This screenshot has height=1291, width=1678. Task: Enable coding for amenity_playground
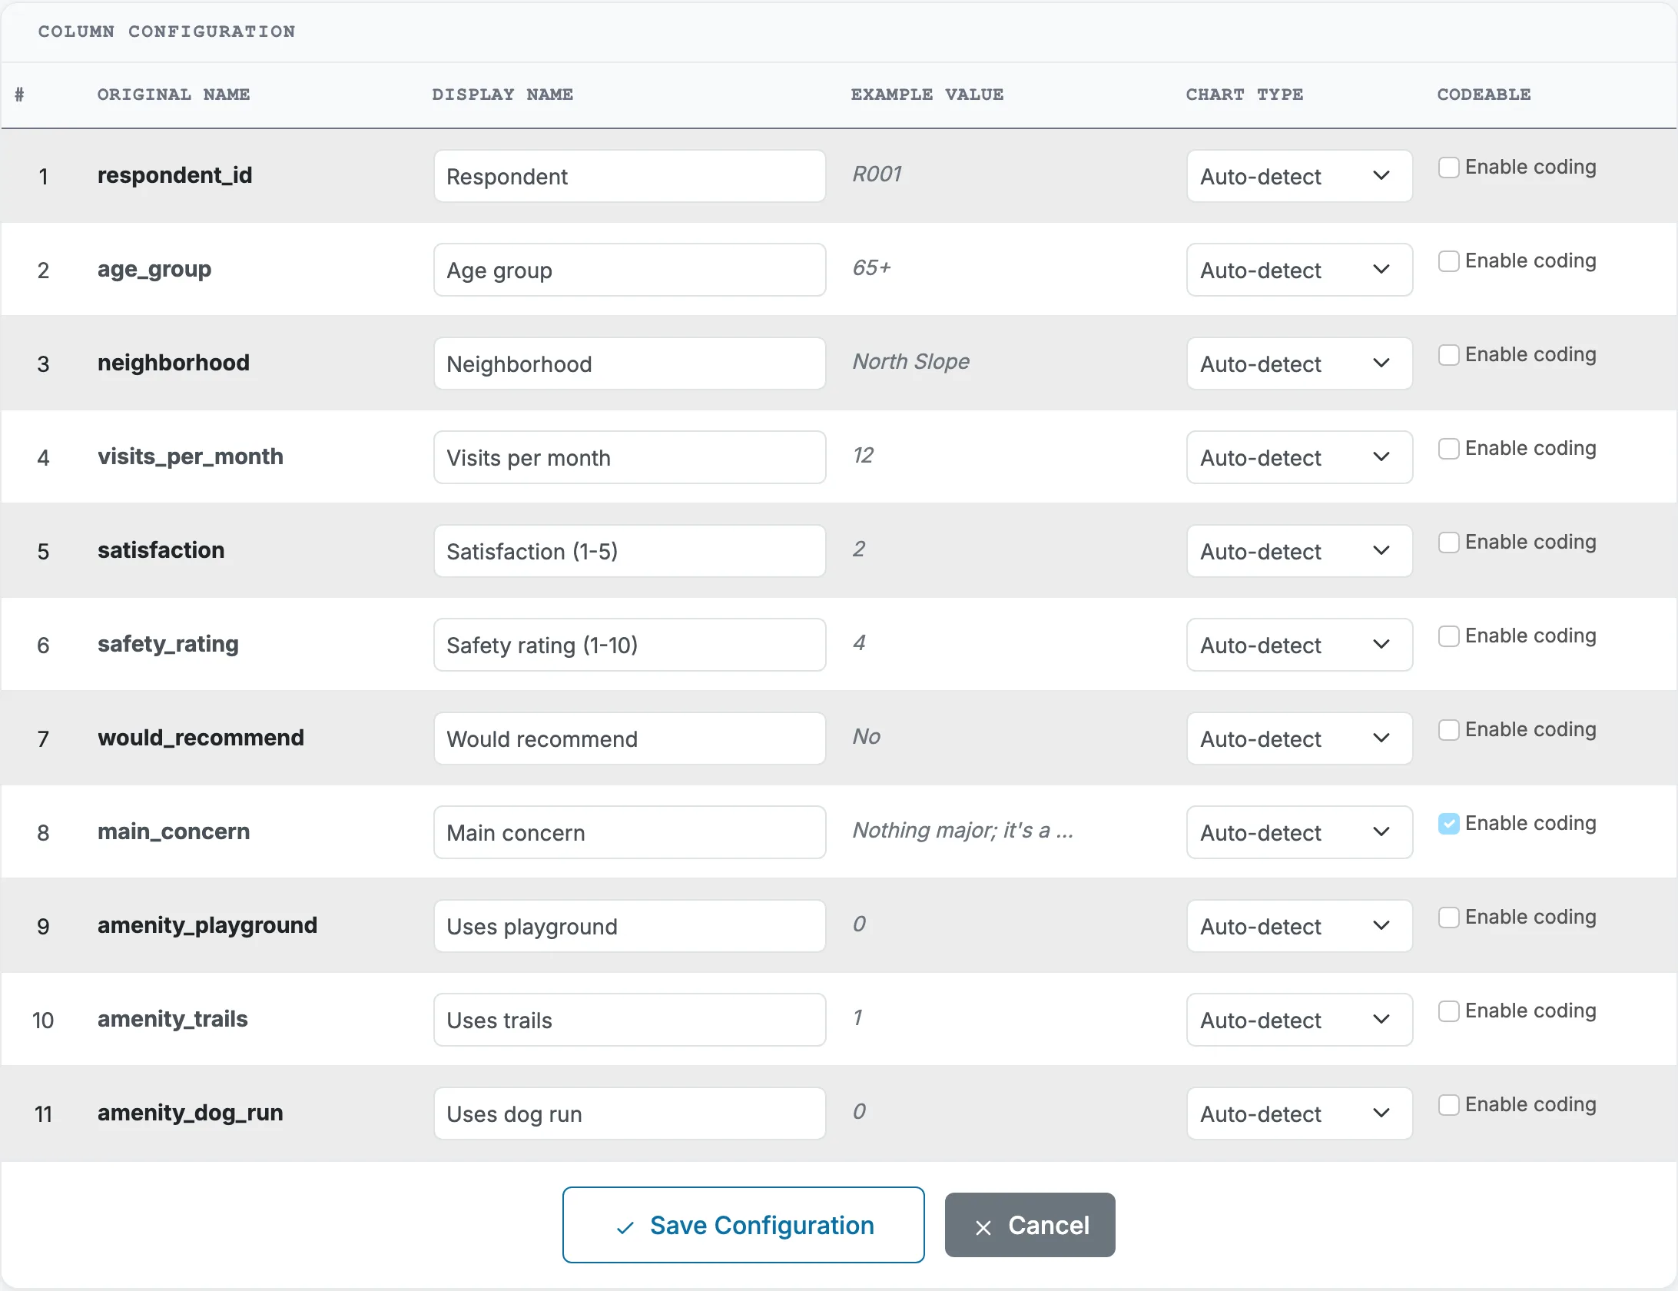pyautogui.click(x=1448, y=918)
